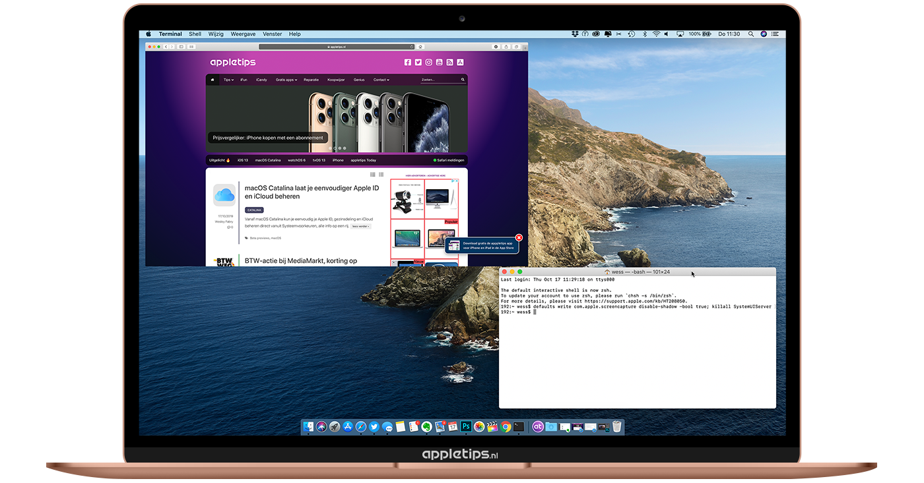Click Safari share button
Viewport: 924px width, 483px height.
coord(506,47)
